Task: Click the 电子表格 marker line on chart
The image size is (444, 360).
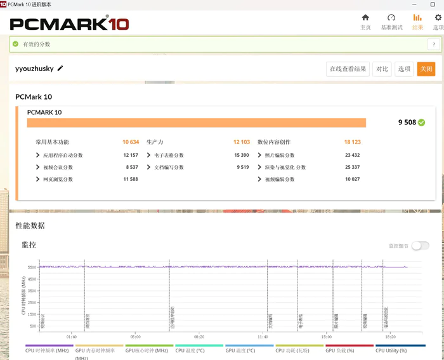Action: click(x=297, y=295)
